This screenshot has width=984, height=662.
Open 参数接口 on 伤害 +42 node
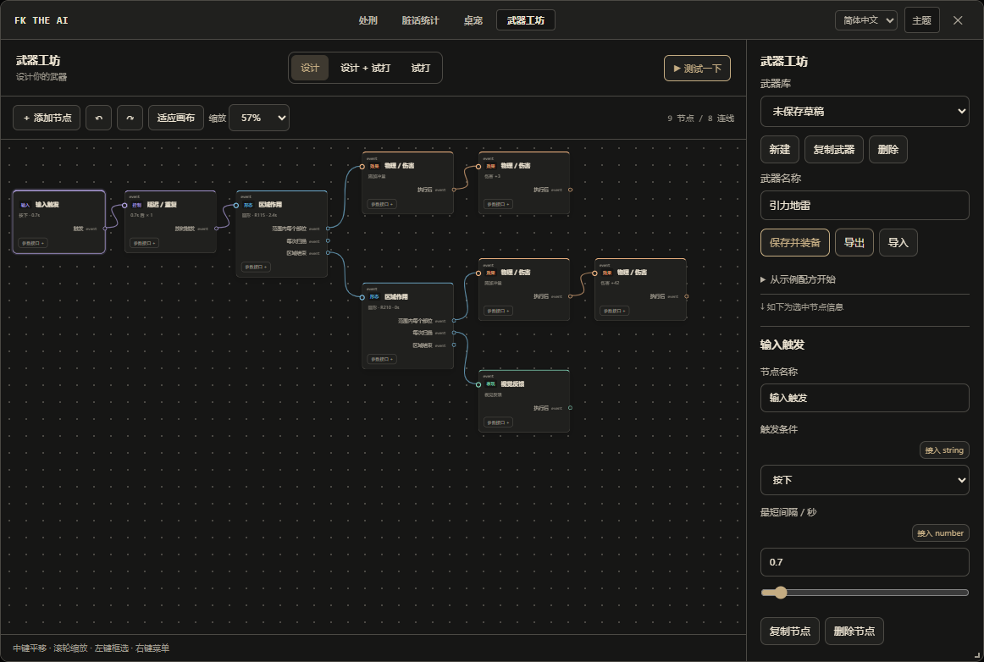click(615, 311)
